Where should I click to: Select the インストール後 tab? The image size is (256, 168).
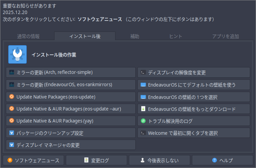85,36
